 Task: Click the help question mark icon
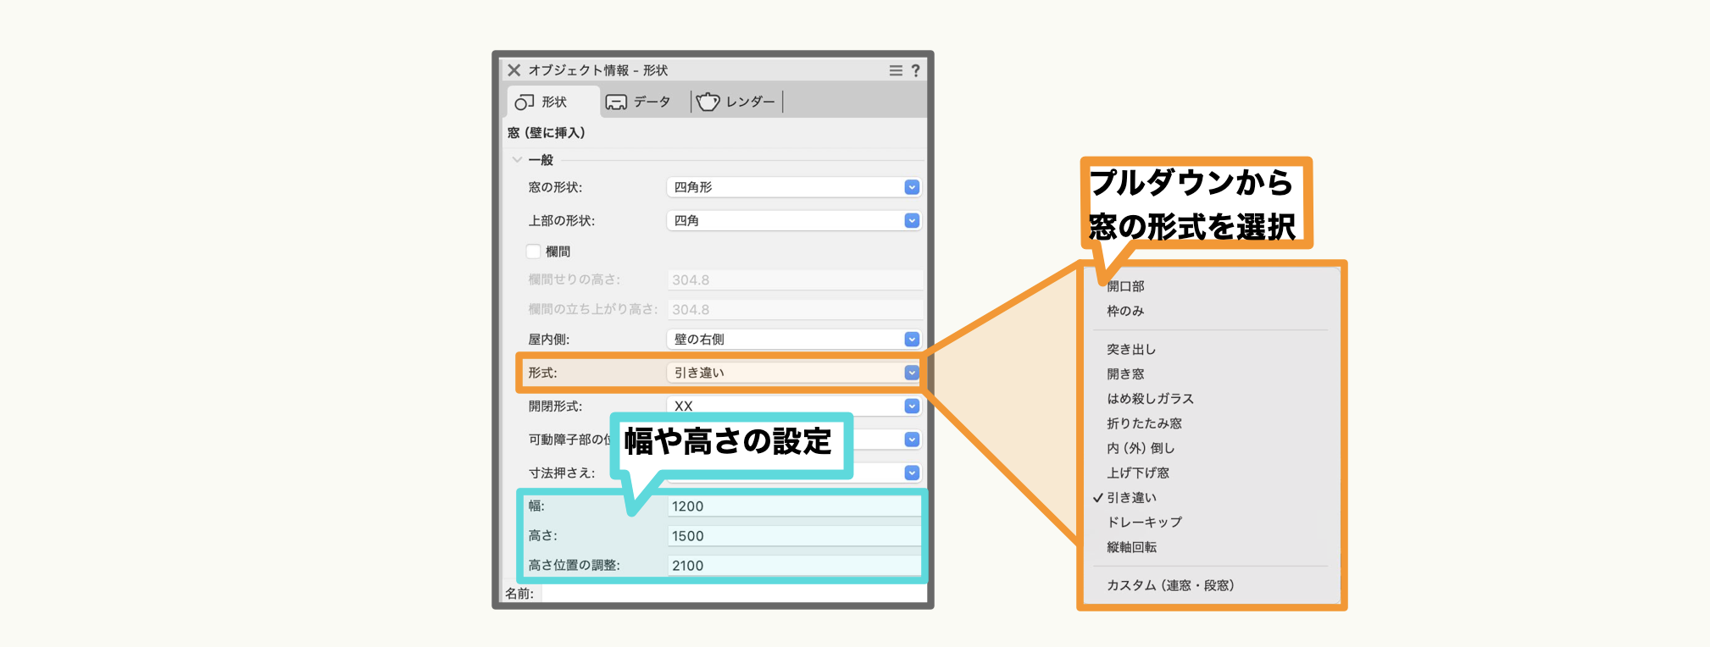coord(915,70)
